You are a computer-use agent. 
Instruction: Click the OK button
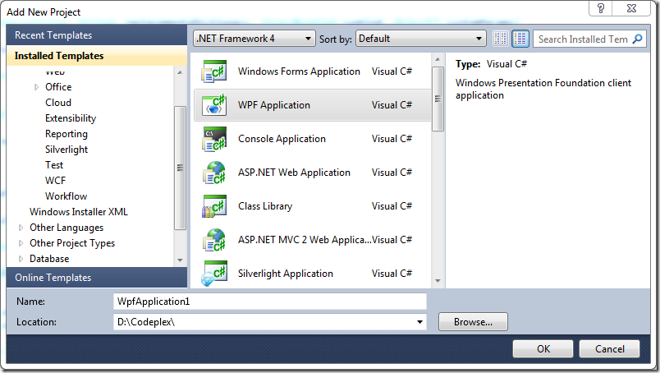[x=543, y=349]
